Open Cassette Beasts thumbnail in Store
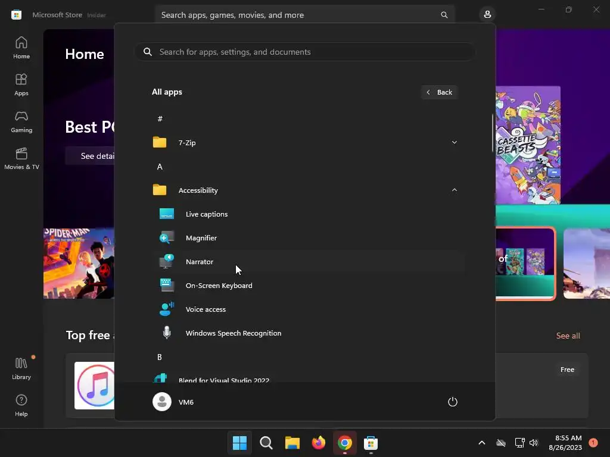 528,145
